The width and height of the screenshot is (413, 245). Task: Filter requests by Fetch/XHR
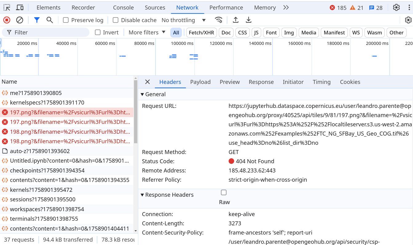201,33
